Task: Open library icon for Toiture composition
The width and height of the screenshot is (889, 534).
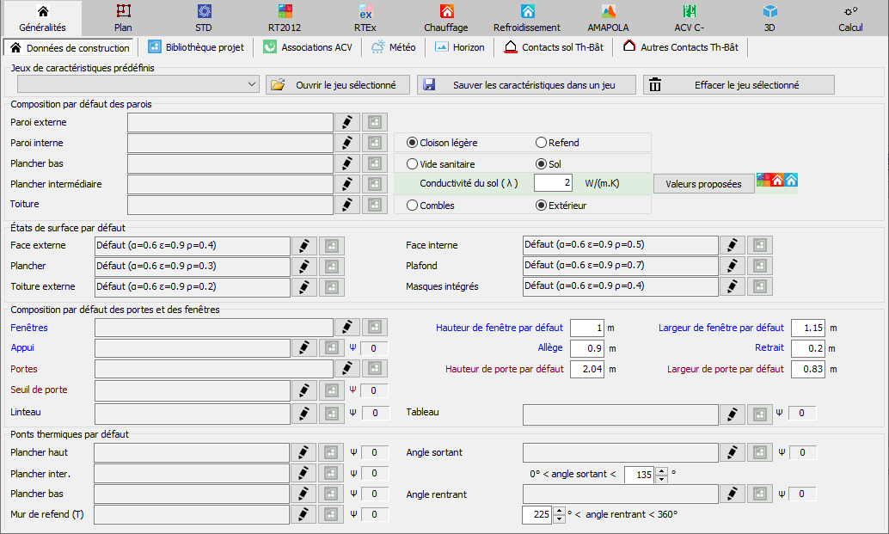Action: click(374, 205)
